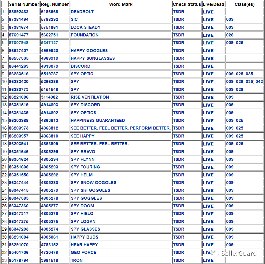
Task: Click registration number 4914602
Action: (x=50, y=113)
